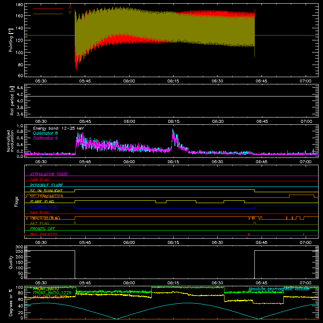This screenshot has height=323, width=323.
Task: Click the GAP_FLAG label
Action: (40, 180)
